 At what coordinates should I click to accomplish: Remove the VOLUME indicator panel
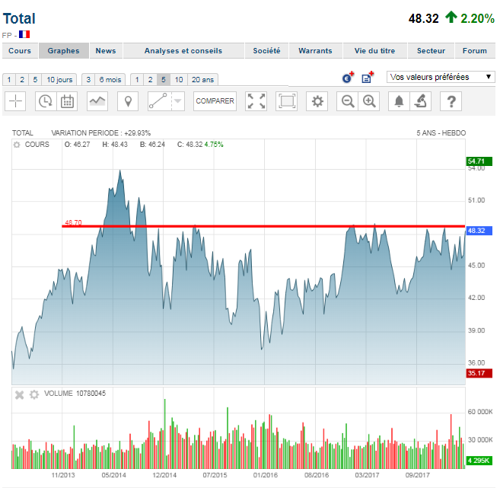click(x=20, y=395)
